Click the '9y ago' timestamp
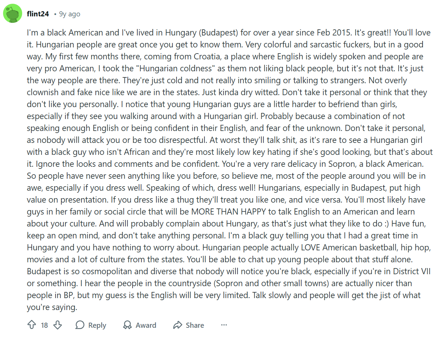Image resolution: width=445 pixels, height=338 pixels. 70,14
